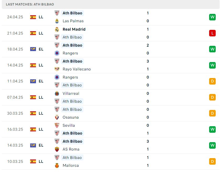Click the red L result badge
The image size is (222, 172).
pyautogui.click(x=212, y=33)
